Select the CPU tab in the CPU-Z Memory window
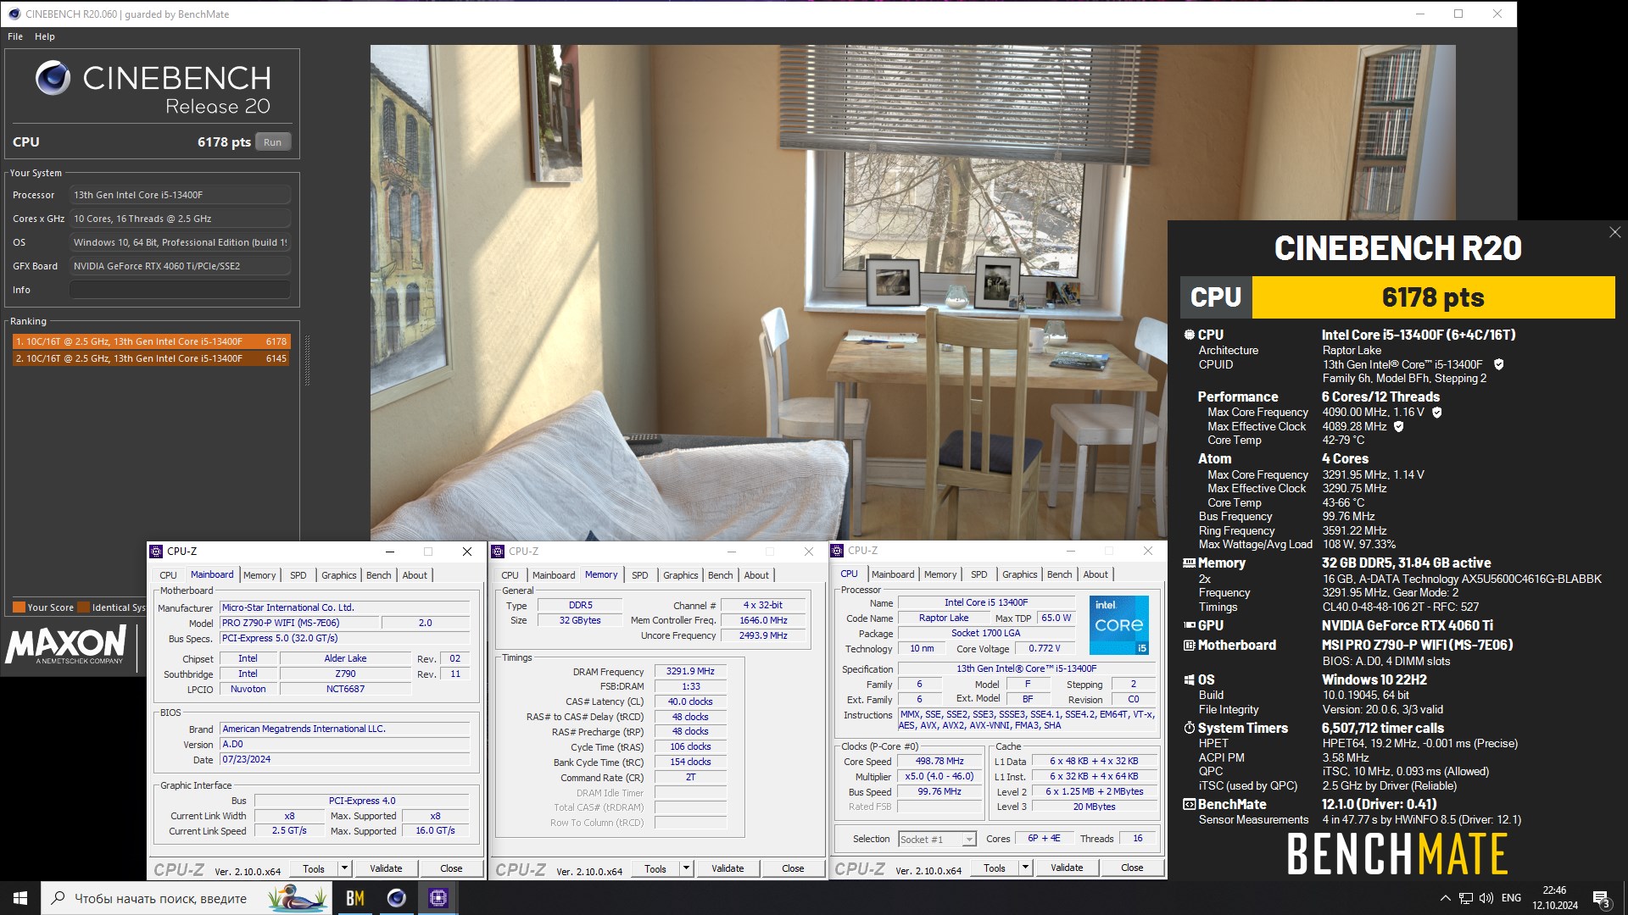 [510, 575]
